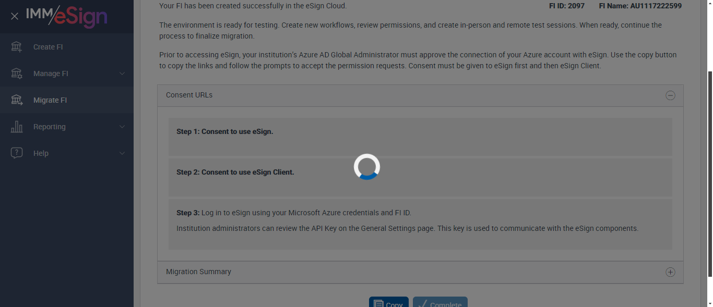This screenshot has height=307, width=713.
Task: Click Step 3 log in instructions text
Action: [294, 213]
